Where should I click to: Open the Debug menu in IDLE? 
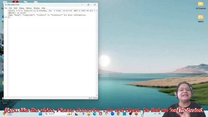(22, 8)
